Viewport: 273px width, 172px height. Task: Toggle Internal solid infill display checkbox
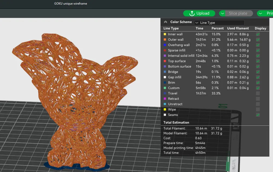coord(258,56)
